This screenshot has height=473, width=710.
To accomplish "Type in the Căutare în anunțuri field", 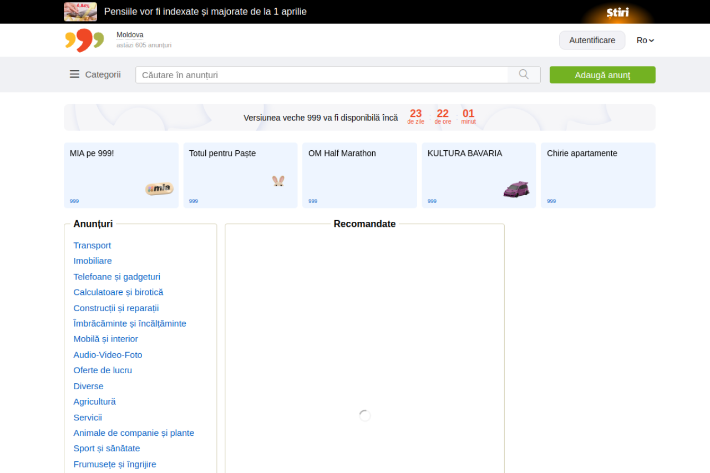I will [x=322, y=75].
